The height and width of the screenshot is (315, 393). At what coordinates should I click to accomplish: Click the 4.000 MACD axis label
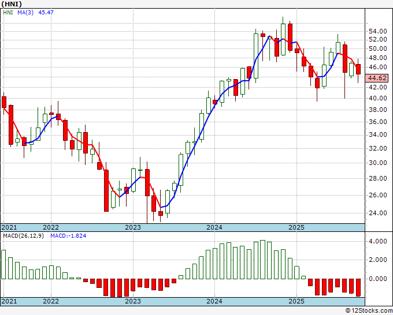(378, 241)
